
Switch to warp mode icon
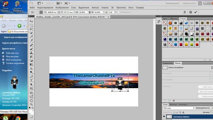[x=185, y=12]
